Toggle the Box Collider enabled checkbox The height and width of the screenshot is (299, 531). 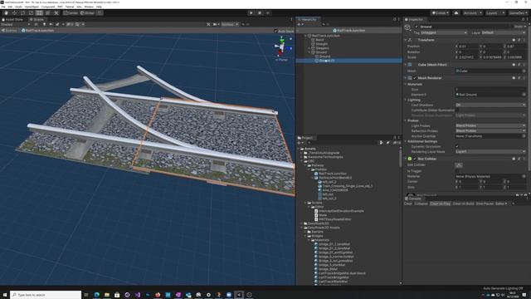coord(415,159)
